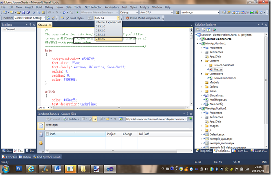The width and height of the screenshot is (271, 175).
Task: Click the refresh icon left of repository URL
Action: click(121, 119)
